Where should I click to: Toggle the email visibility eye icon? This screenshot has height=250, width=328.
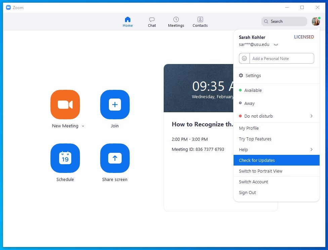coord(276,45)
